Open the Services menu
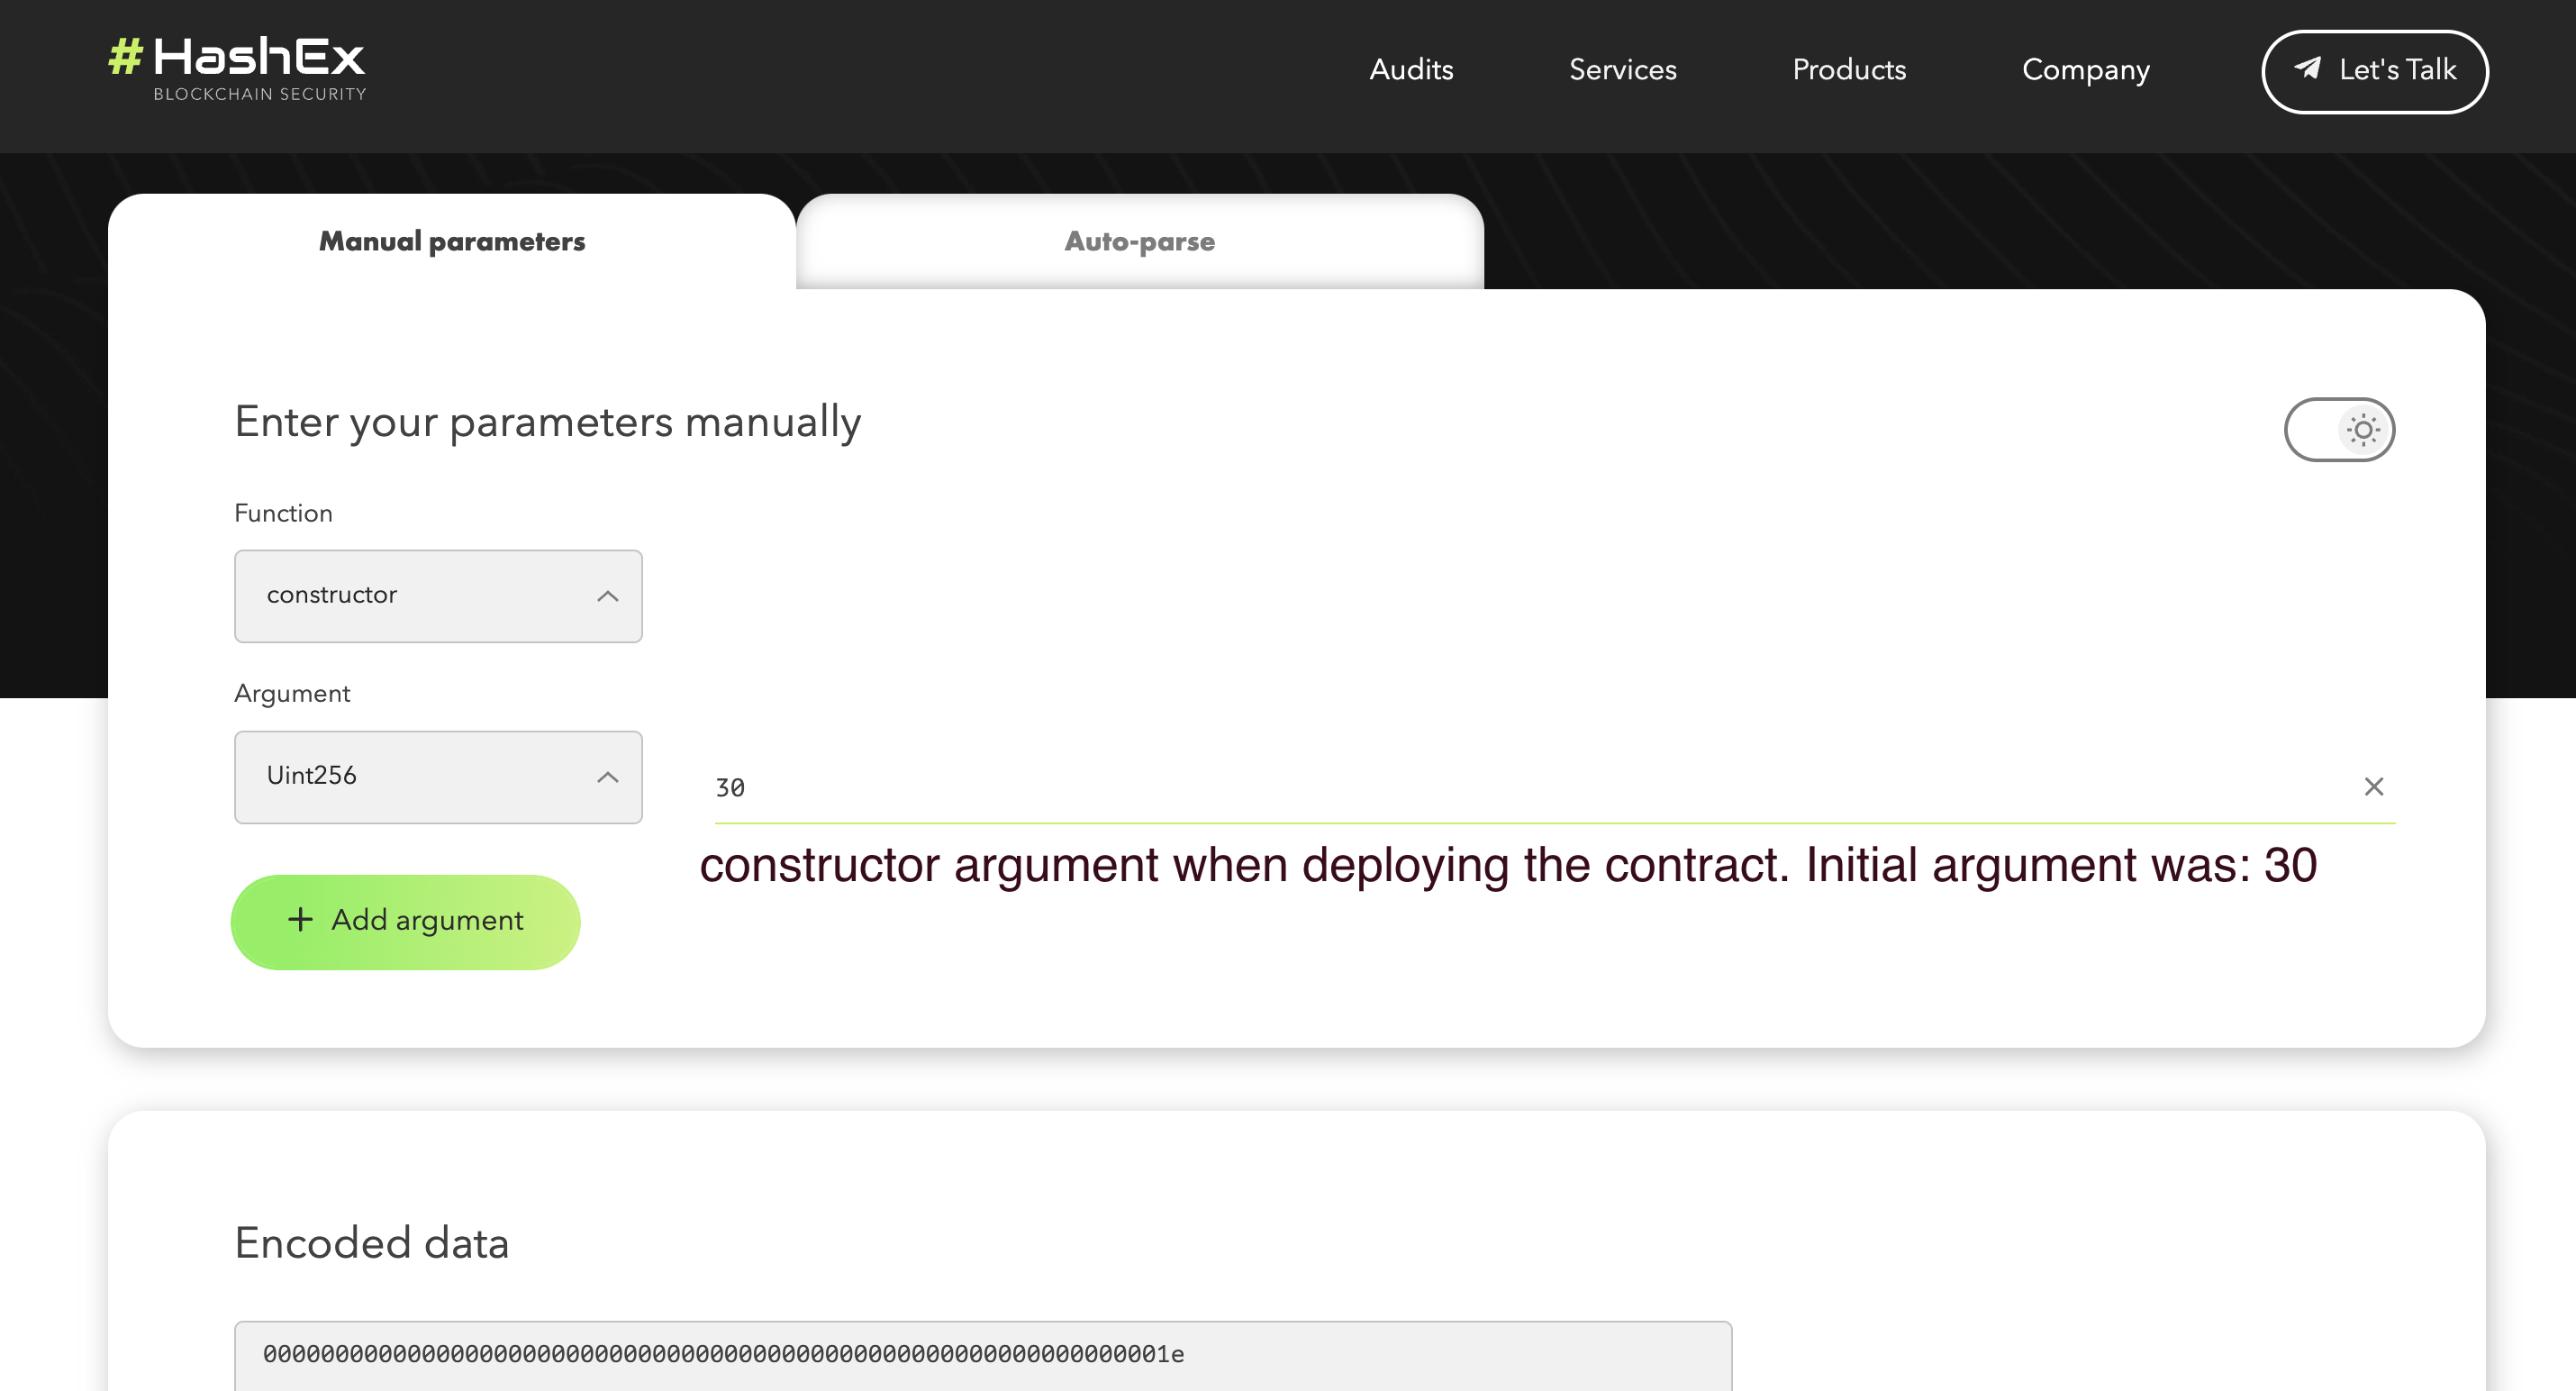 pyautogui.click(x=1622, y=70)
